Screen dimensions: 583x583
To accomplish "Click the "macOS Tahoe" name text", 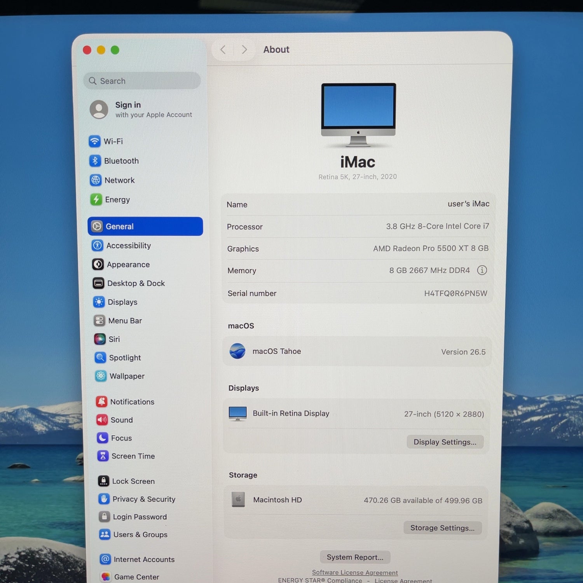I will pos(277,351).
